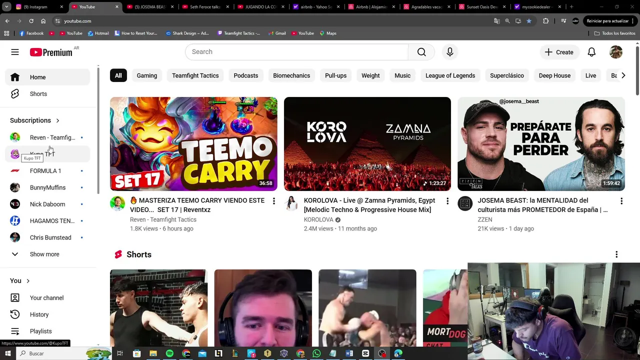
Task: Open Shorts in the sidebar
Action: [47, 94]
